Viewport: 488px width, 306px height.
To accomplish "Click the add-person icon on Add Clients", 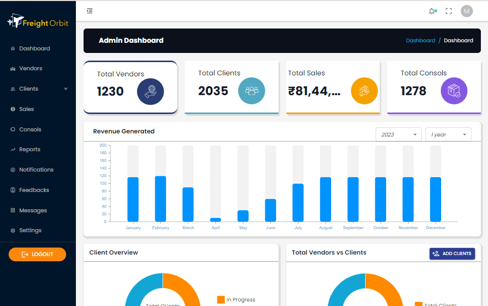I will (x=436, y=254).
